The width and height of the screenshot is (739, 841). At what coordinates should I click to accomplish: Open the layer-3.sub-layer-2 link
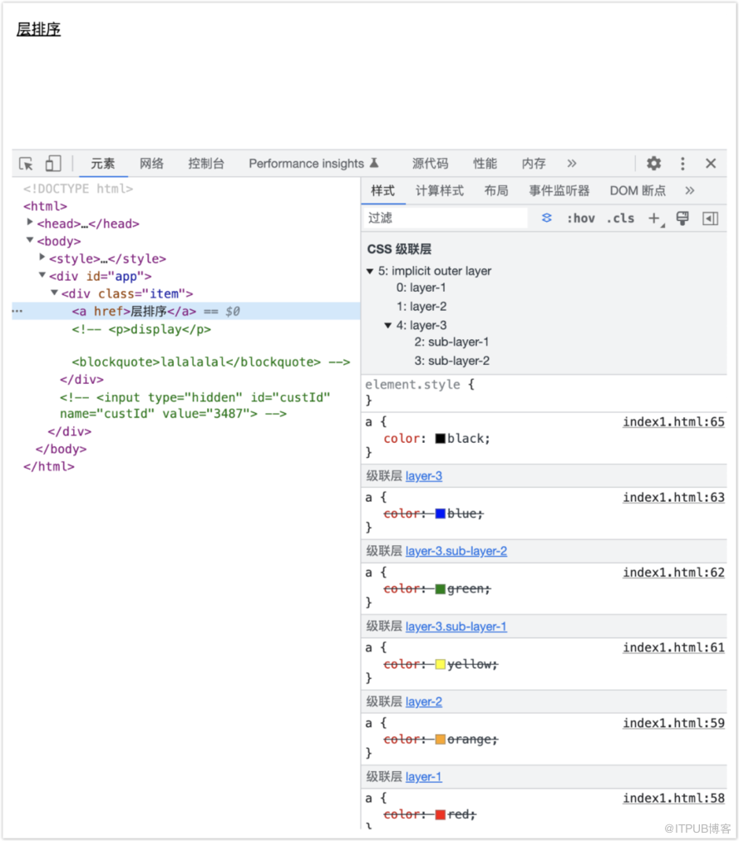click(x=456, y=551)
